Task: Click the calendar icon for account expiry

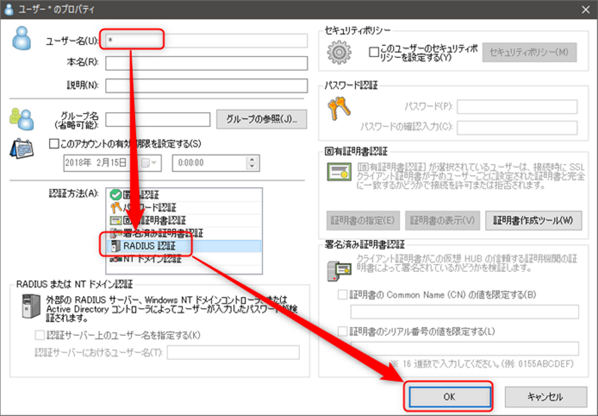Action: [22, 149]
